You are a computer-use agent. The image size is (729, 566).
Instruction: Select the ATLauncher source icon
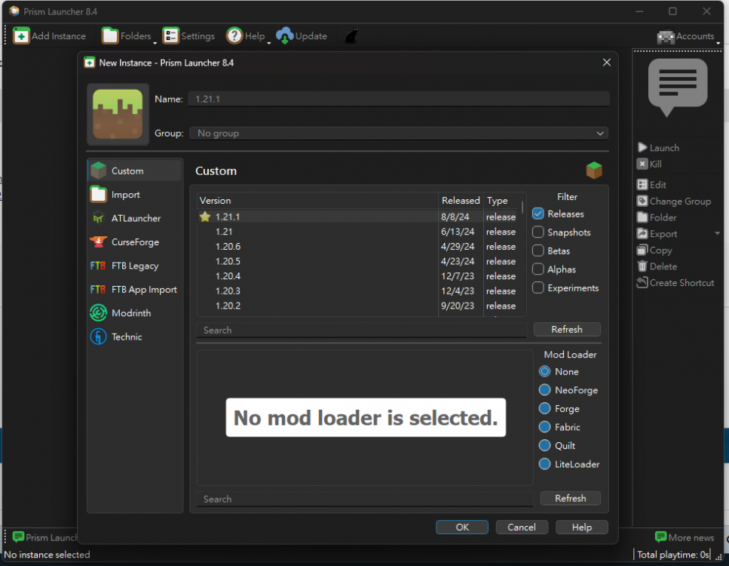[98, 218]
